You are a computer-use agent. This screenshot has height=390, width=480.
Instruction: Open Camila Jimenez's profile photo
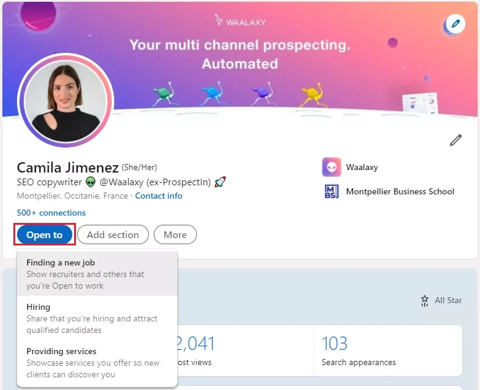click(66, 100)
